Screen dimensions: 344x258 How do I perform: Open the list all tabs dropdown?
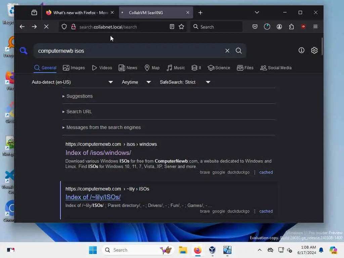click(257, 12)
